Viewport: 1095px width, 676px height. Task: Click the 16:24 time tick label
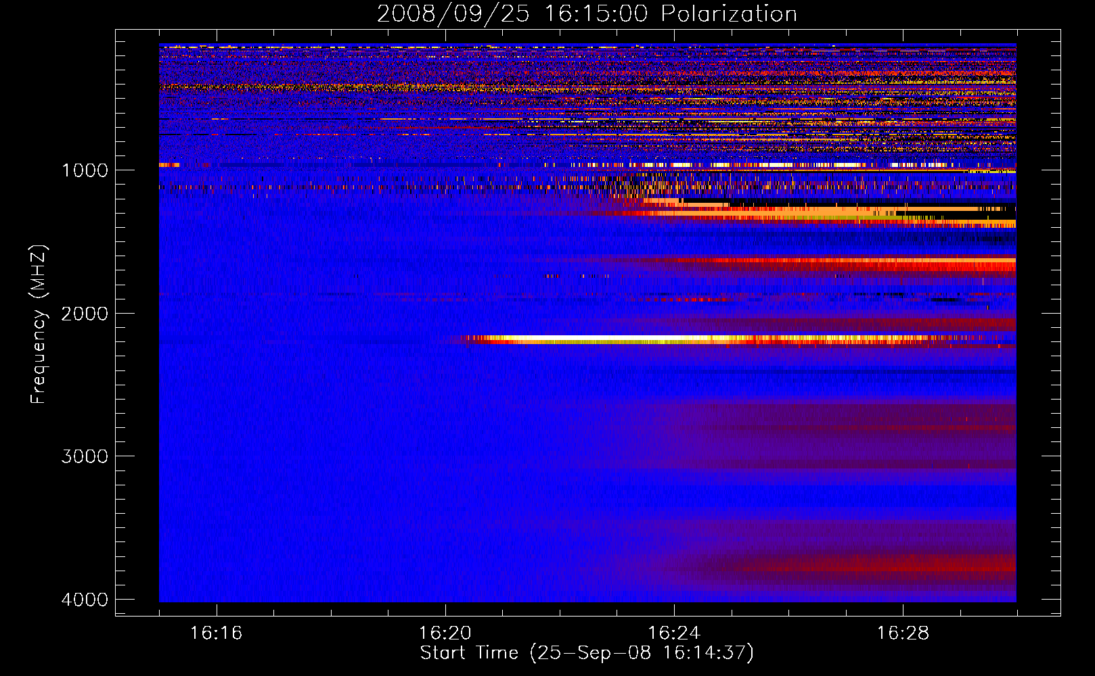(x=673, y=633)
